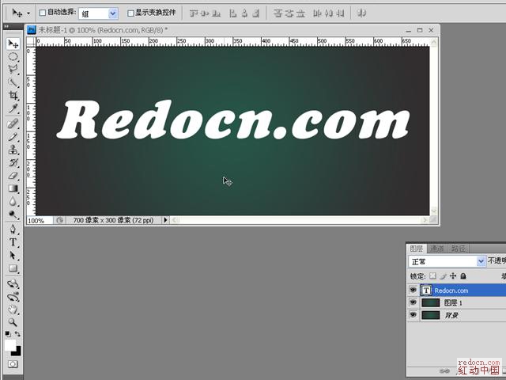Viewport: 506px width, 380px height.
Task: Click the lock all (padlock) icon
Action: pos(463,276)
